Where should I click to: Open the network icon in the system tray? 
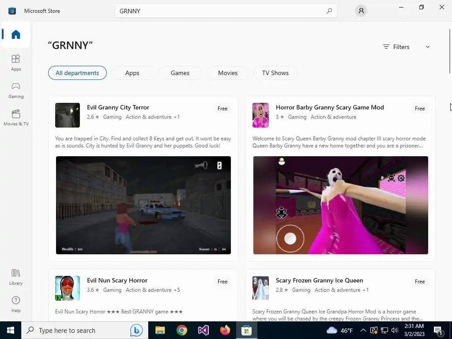tap(384, 330)
